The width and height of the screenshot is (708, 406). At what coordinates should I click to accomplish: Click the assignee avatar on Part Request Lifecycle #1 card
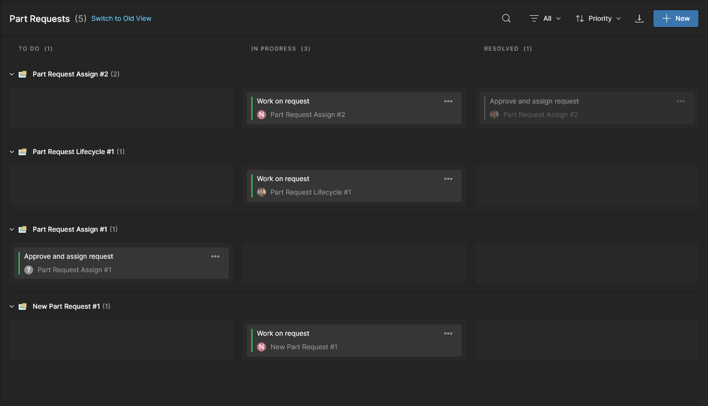pos(261,192)
